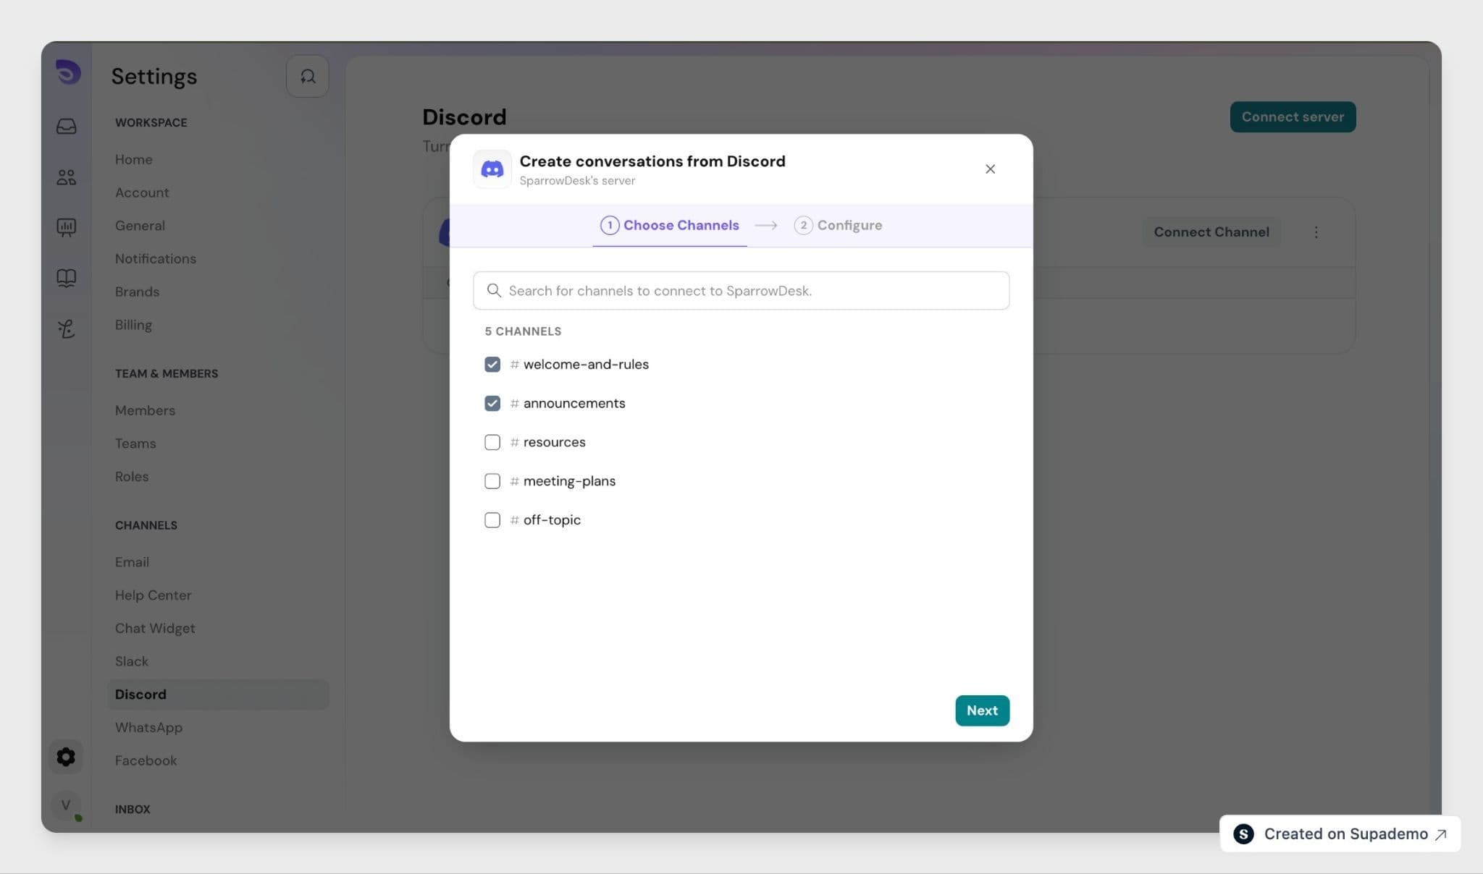The height and width of the screenshot is (874, 1483).
Task: Switch to the Choose Channels step
Action: (x=670, y=225)
